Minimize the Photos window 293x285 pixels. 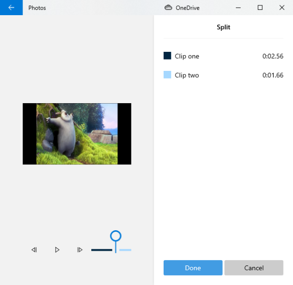238,7
